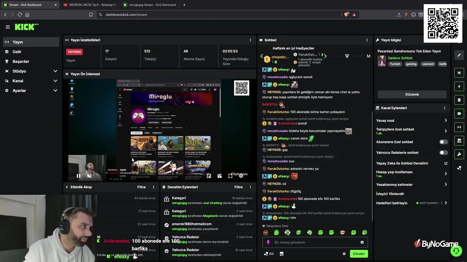Open the Sadece Sohbet category link
467x262 pixels.
click(x=400, y=58)
